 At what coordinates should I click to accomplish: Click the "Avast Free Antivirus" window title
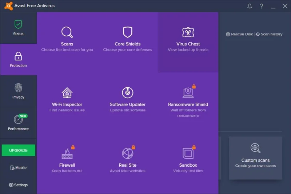pos(35,6)
